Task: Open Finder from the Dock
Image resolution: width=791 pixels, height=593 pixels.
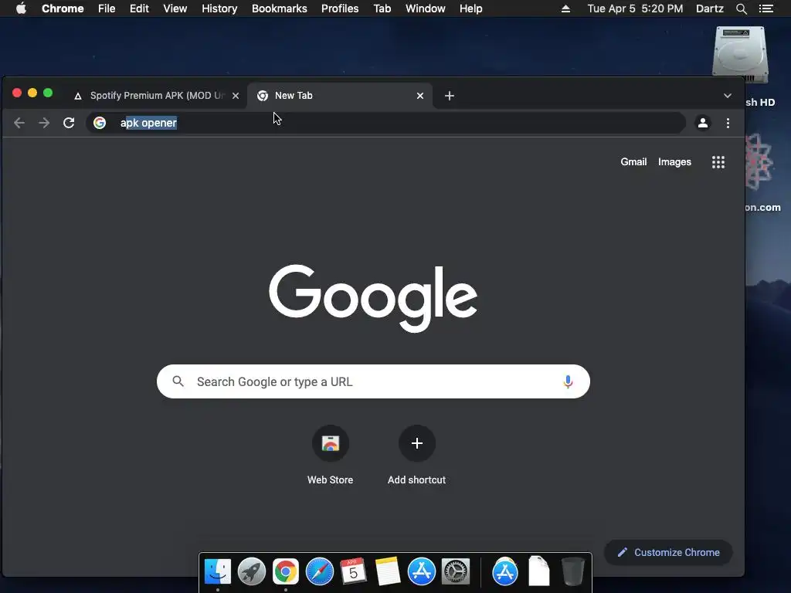Action: point(218,572)
